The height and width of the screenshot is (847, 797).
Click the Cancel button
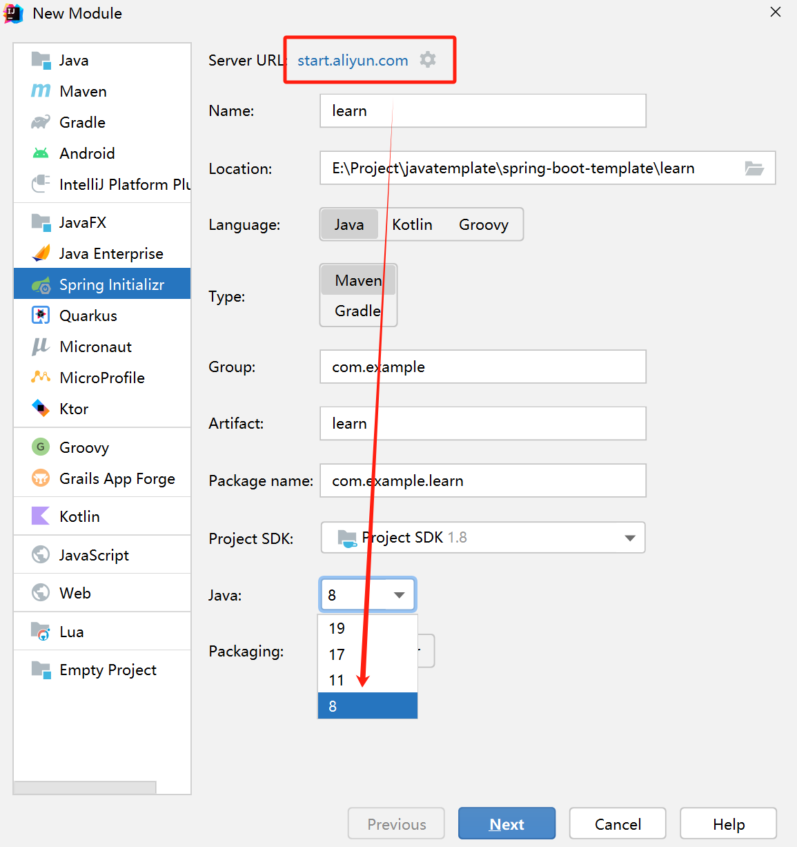(618, 824)
